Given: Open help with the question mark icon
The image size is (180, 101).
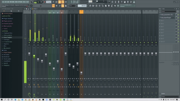Looking at the screenshot, I should coord(122,2).
